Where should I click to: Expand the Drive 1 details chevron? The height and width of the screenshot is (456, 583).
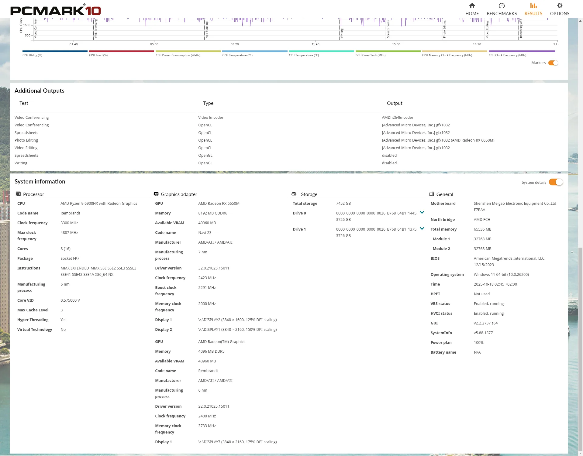click(422, 229)
